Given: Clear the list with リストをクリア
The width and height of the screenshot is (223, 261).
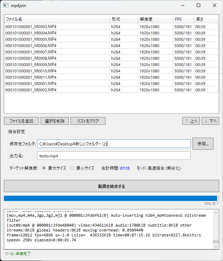Looking at the screenshot, I should pos(88,121).
